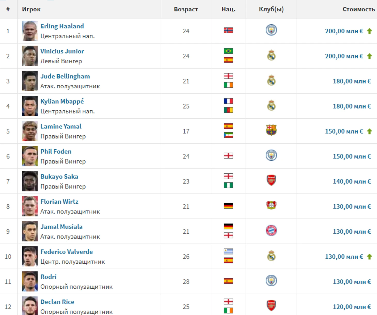Click Manchester City crest in Haaland row
Screen dimensions: 377x315
pyautogui.click(x=271, y=30)
